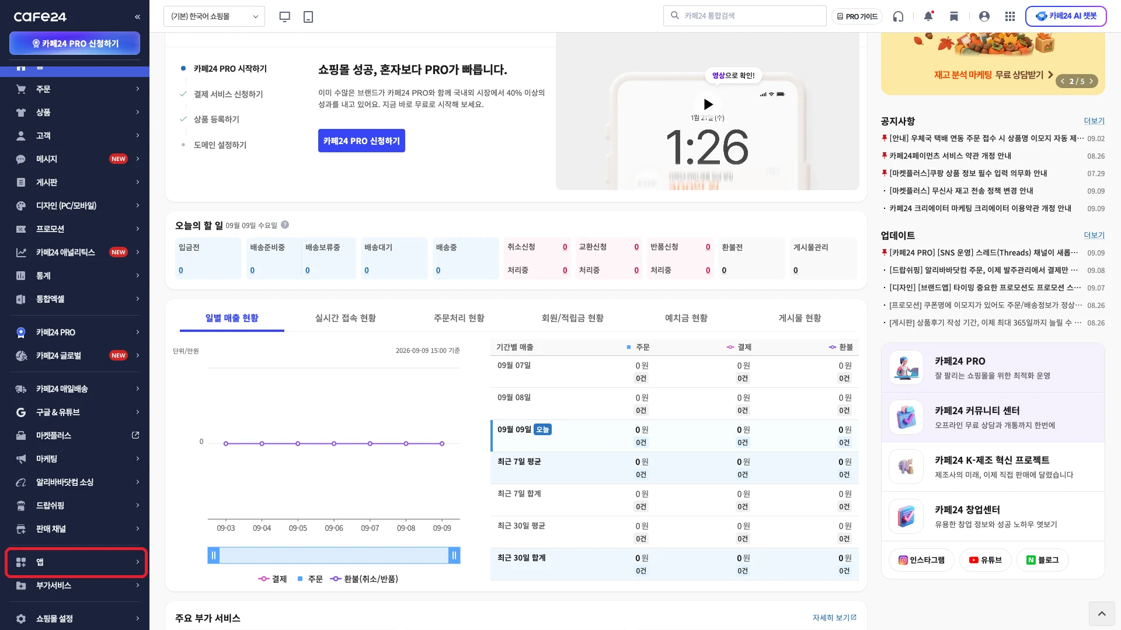The image size is (1121, 630).
Task: Open 인스타그램 link button
Action: [x=921, y=560]
